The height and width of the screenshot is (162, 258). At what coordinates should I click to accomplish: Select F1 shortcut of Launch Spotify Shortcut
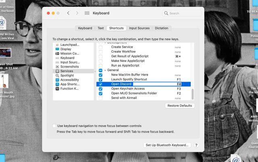[179, 80]
